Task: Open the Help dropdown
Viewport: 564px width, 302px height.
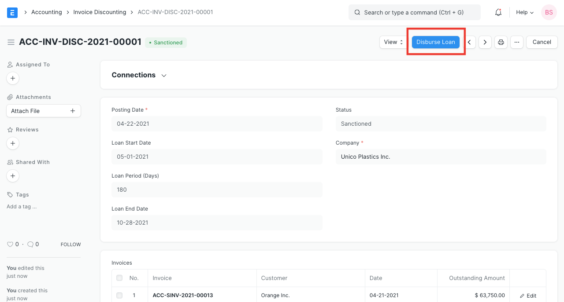Action: click(524, 12)
